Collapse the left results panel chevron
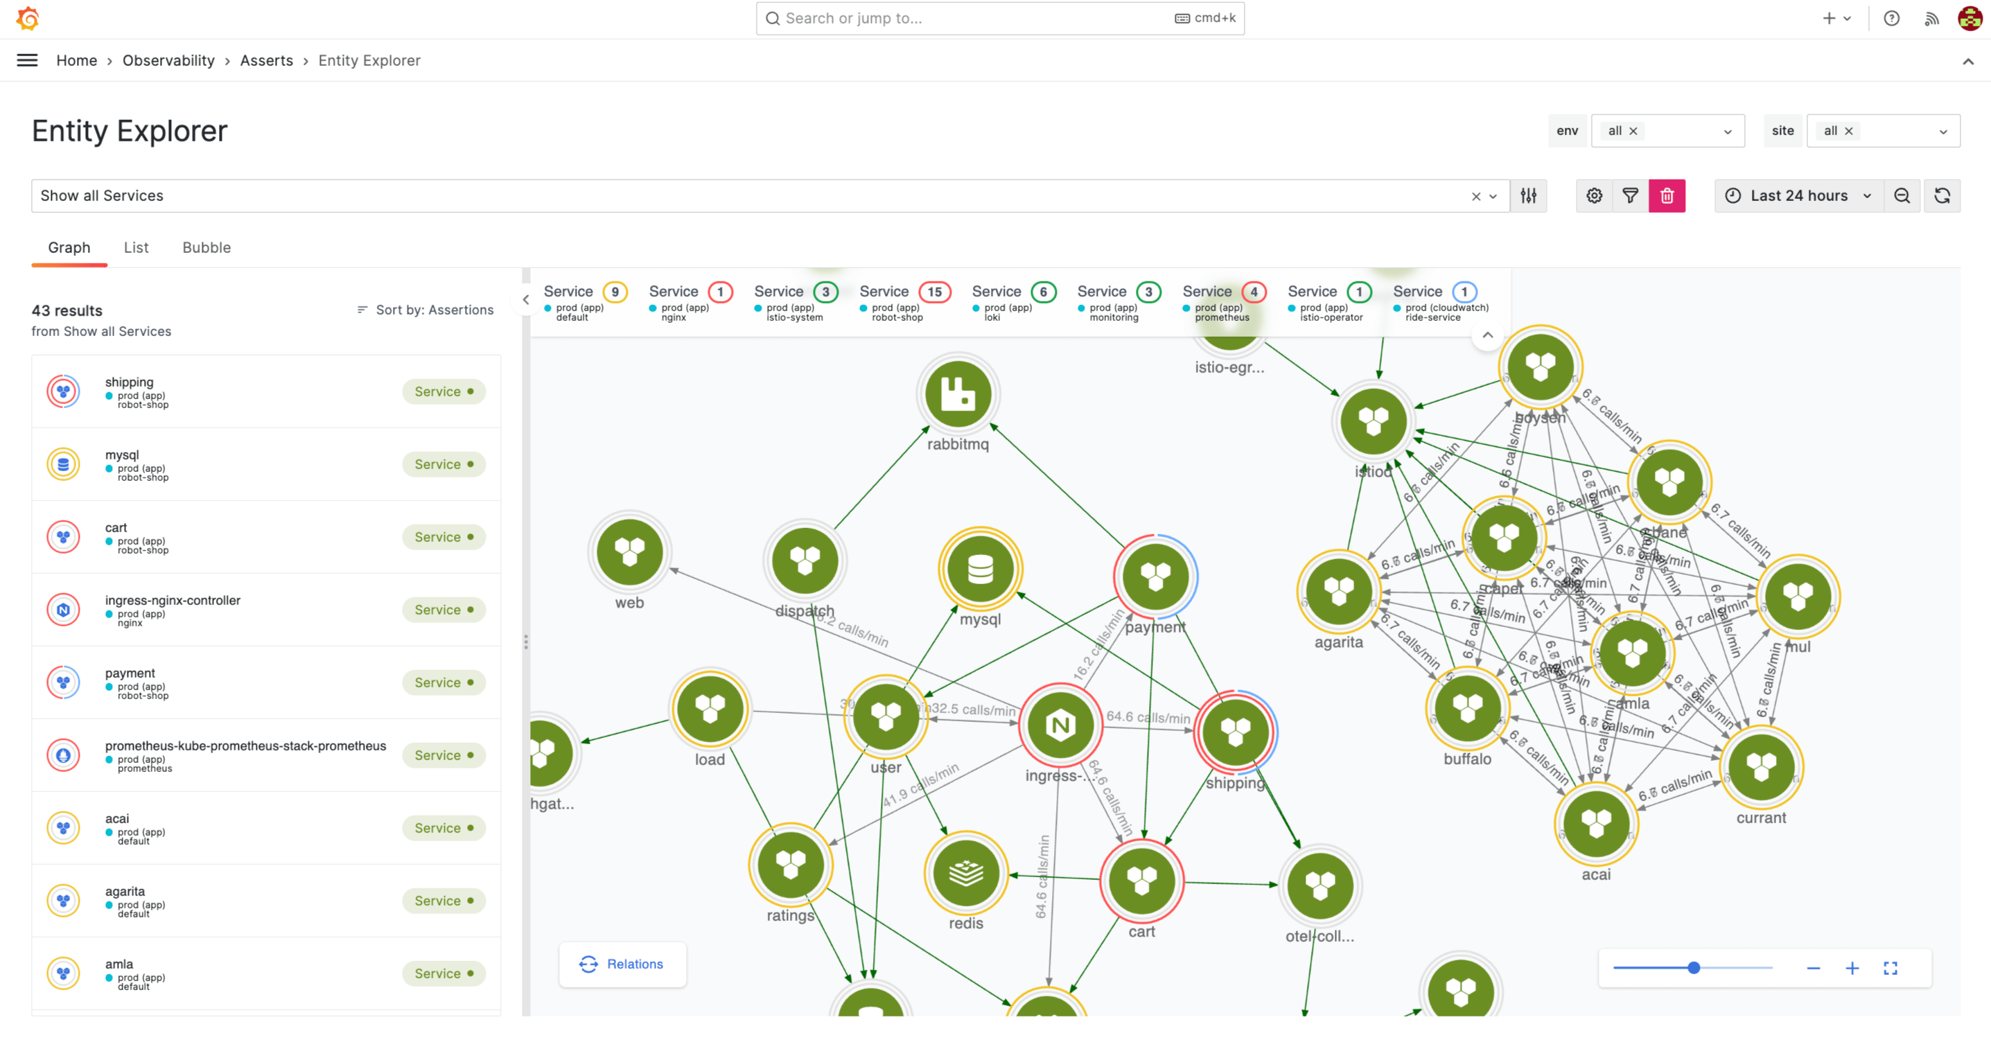Viewport: 1991px width, 1040px height. click(525, 300)
